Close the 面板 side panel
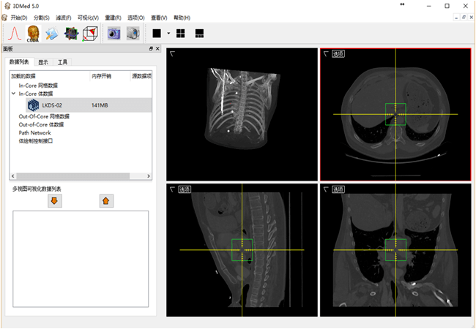Screen dimensions: 476x329 tap(157, 49)
